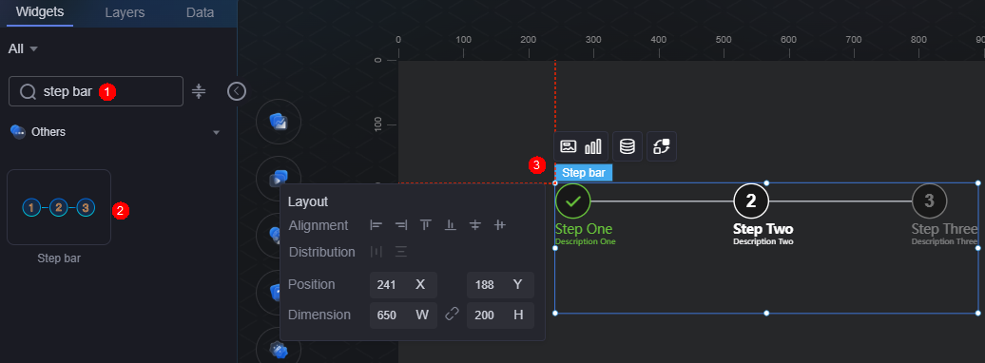Select the Step Two circle

coord(751,201)
